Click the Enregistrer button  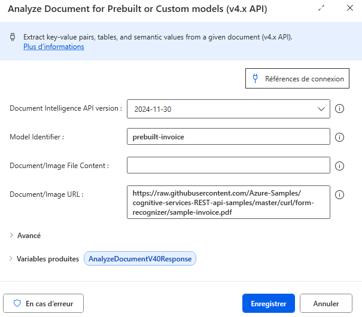269,303
